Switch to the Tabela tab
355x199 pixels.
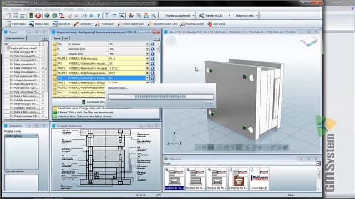pyautogui.click(x=57, y=38)
